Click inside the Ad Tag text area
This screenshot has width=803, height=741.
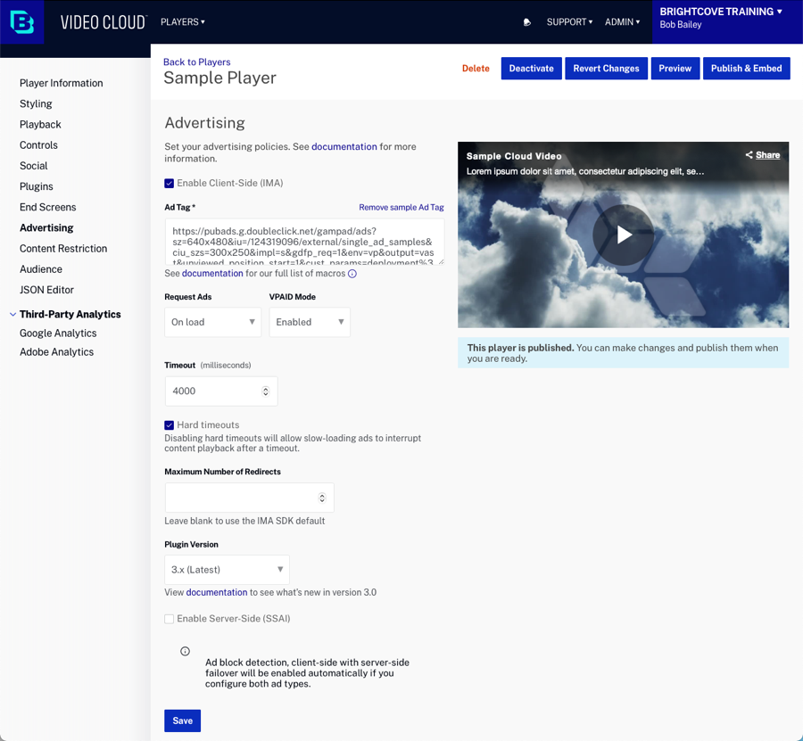[x=303, y=243]
